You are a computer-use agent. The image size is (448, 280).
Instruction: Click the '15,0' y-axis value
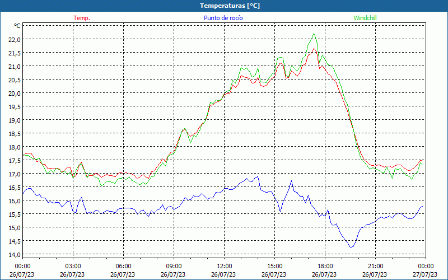click(15, 228)
